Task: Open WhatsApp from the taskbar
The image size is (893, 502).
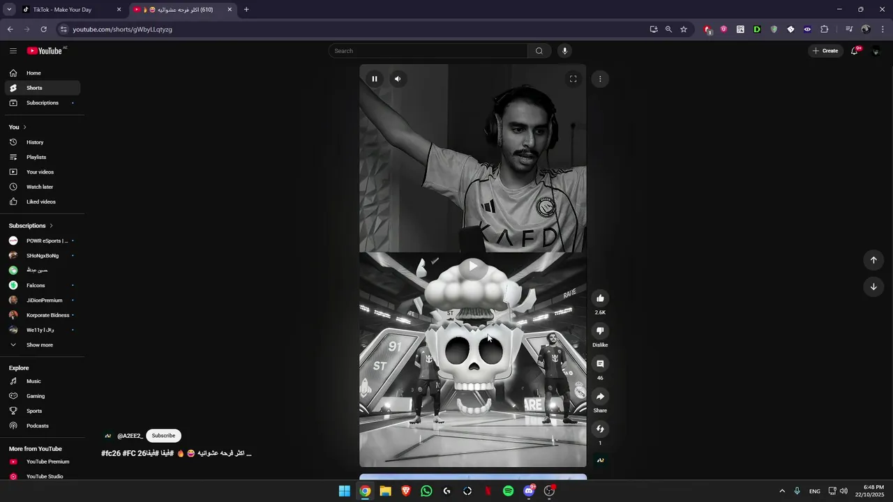Action: [426, 491]
